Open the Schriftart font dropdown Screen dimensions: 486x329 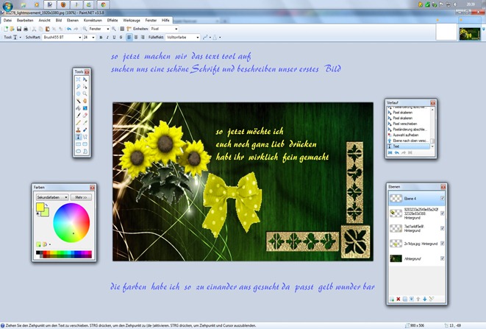click(x=62, y=38)
